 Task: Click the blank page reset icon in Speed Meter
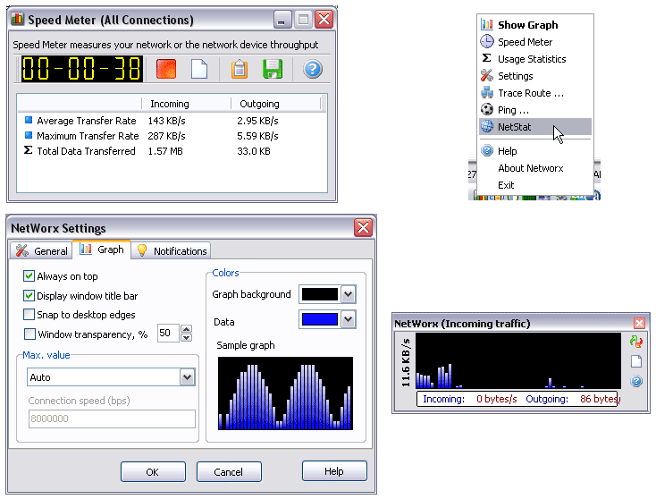(199, 69)
